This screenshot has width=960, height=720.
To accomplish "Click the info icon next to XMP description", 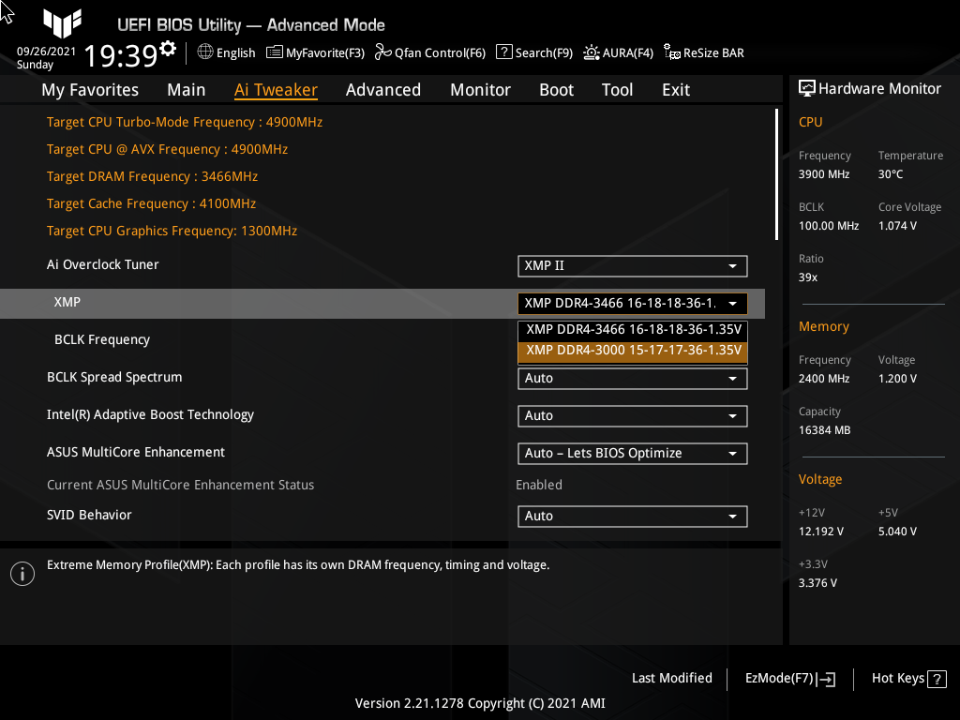I will tap(22, 573).
